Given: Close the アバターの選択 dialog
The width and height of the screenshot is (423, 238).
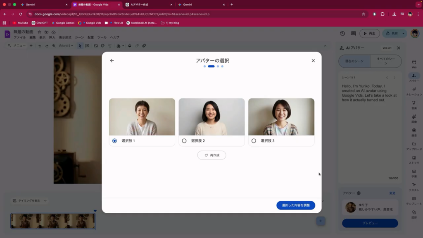Looking at the screenshot, I should (x=313, y=61).
